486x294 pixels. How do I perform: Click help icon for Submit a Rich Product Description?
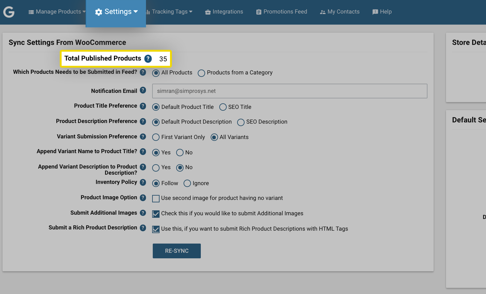(143, 228)
